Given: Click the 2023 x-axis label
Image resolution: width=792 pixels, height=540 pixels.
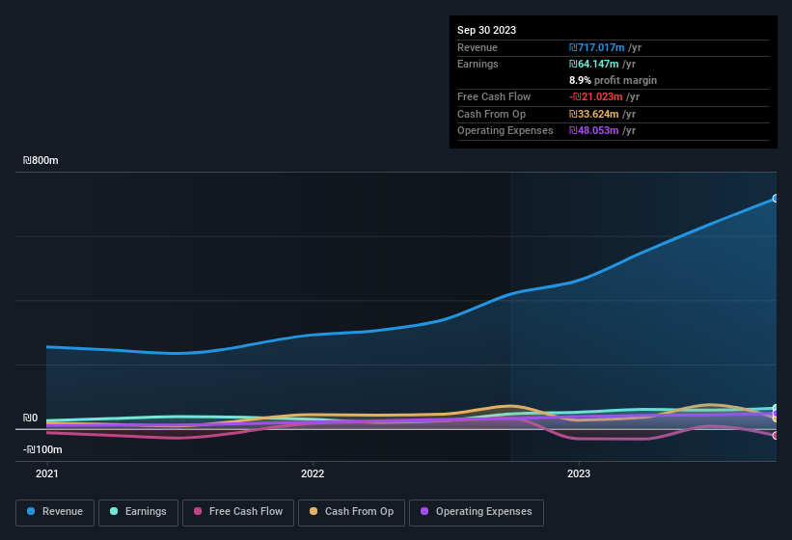Looking at the screenshot, I should 579,473.
